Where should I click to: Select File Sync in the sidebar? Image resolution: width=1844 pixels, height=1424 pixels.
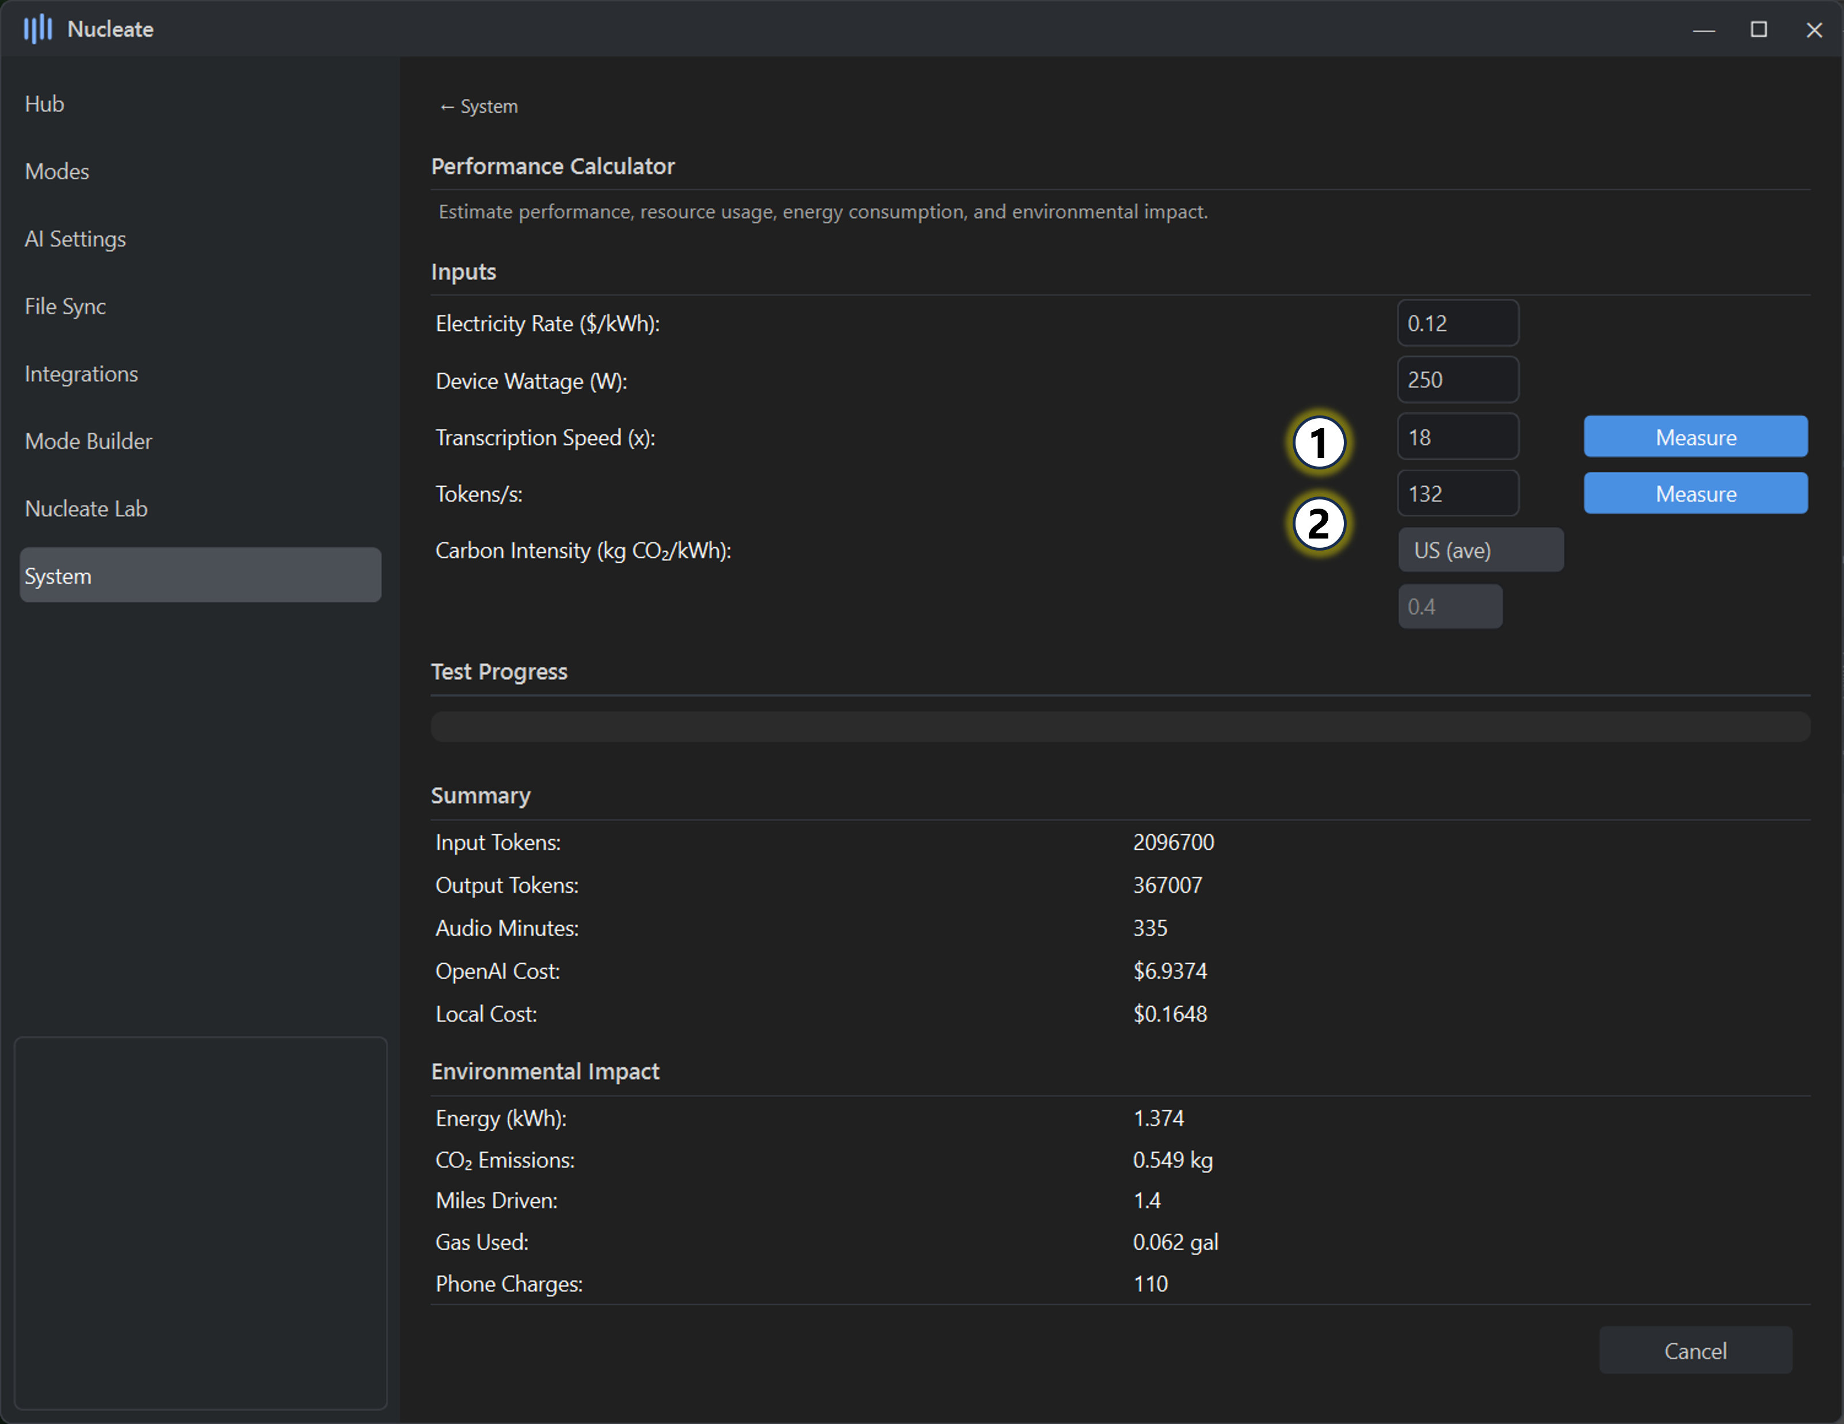coord(65,307)
